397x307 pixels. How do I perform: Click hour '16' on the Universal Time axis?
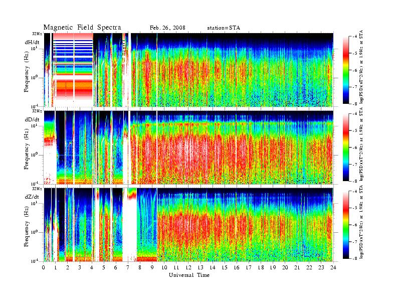pyautogui.click(x=237, y=268)
